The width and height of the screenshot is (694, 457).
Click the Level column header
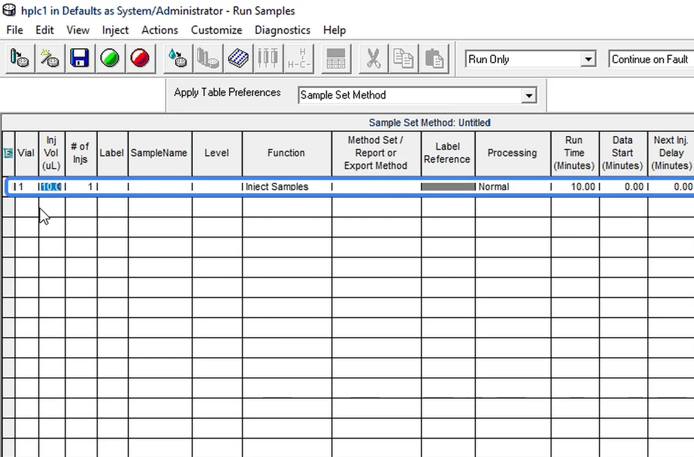tap(217, 153)
